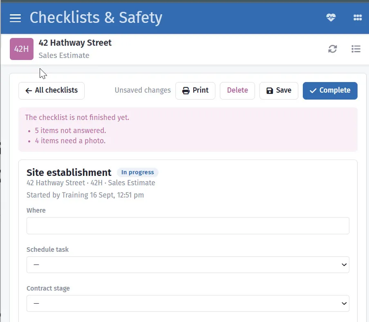Click '4 items need a photo.' message
369x322 pixels.
[70, 141]
